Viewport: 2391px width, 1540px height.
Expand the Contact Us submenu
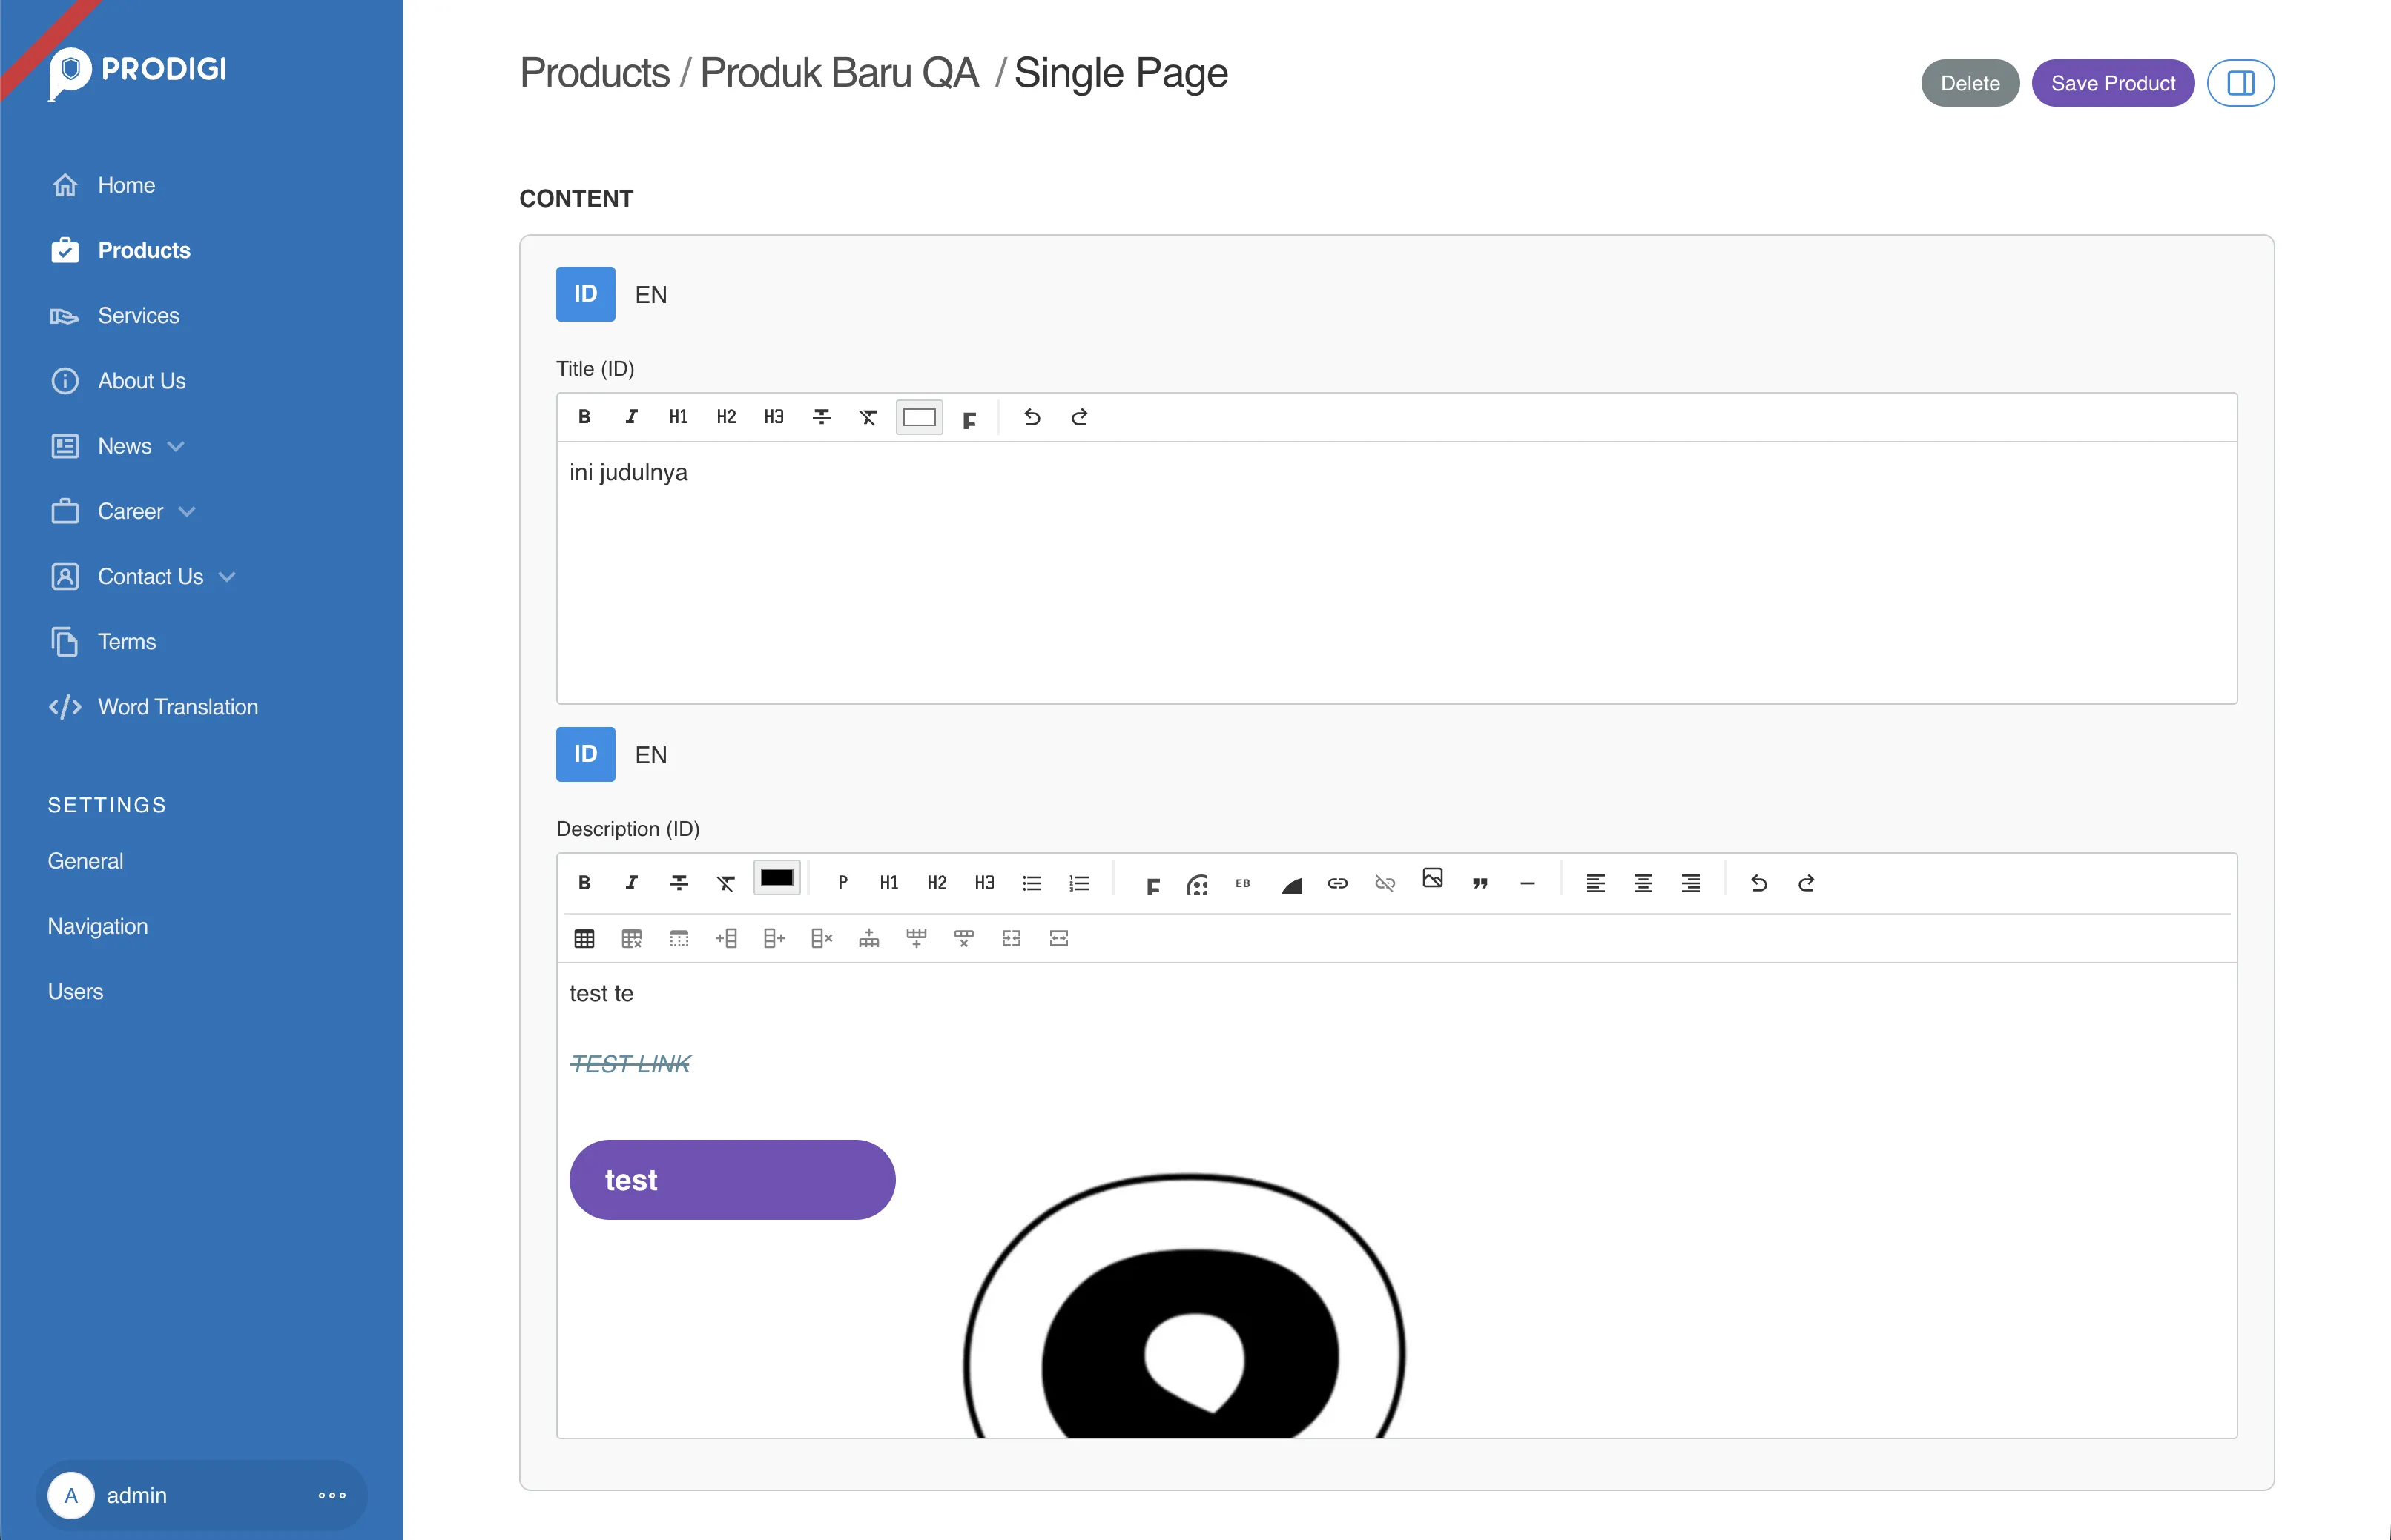(228, 576)
